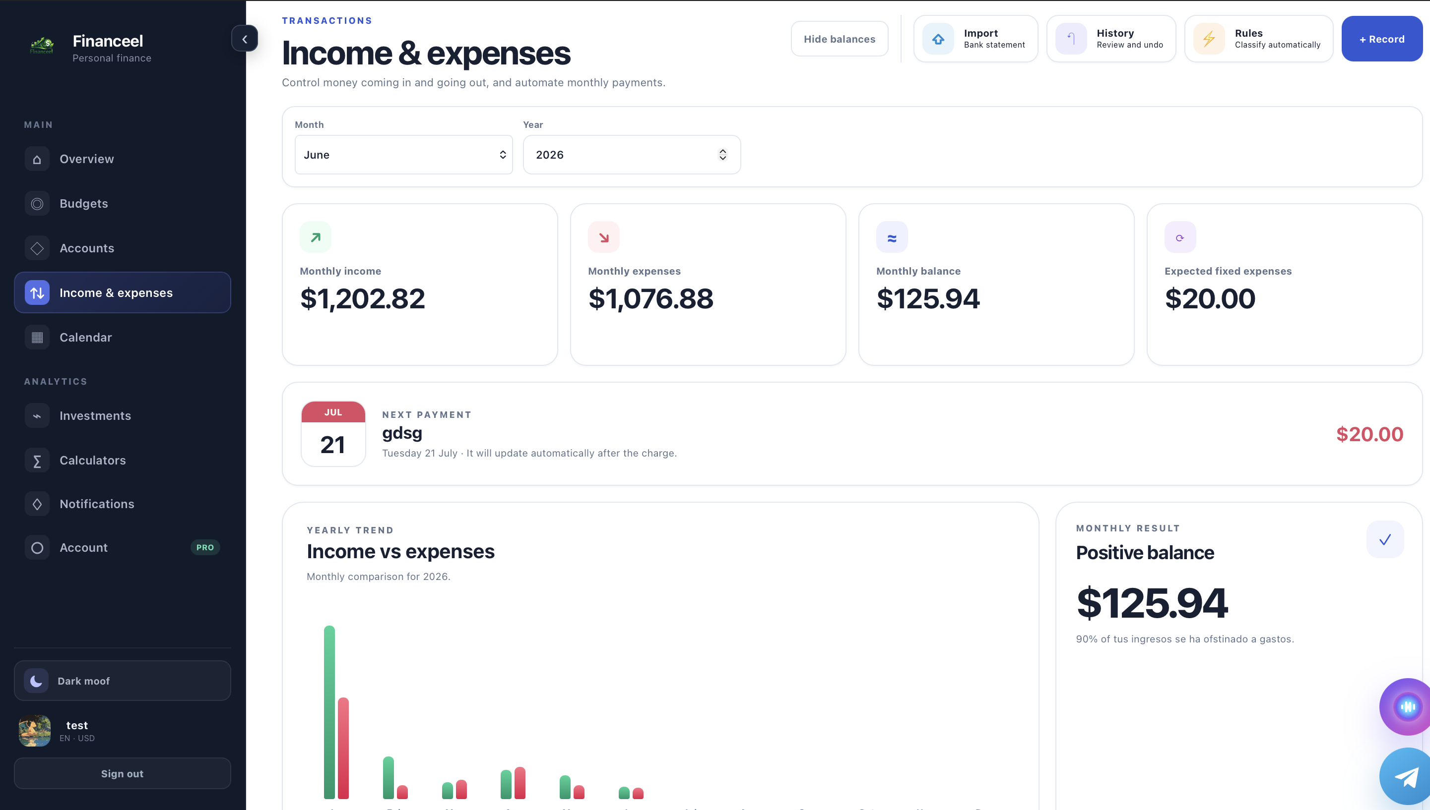
Task: Click the TRANSACTIONS breadcrumb label
Action: [x=327, y=21]
